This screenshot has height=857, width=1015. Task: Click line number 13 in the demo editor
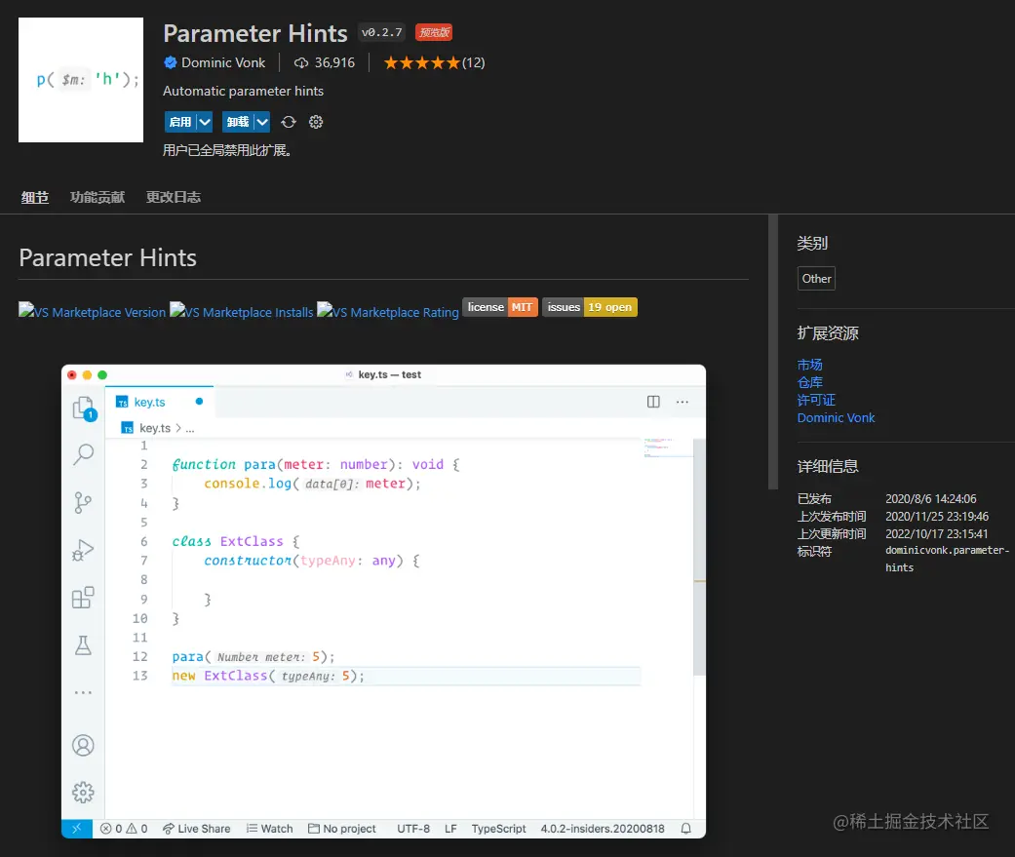coord(139,676)
